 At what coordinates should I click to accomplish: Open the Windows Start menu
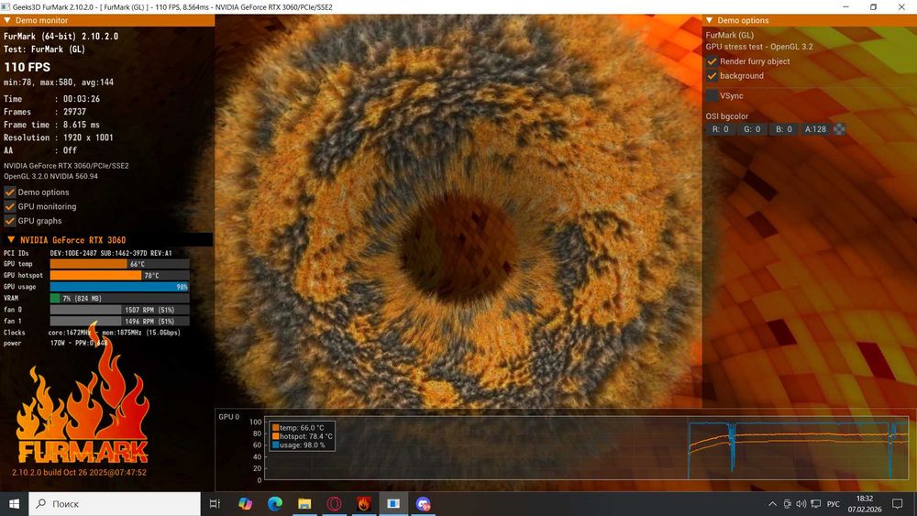click(14, 504)
